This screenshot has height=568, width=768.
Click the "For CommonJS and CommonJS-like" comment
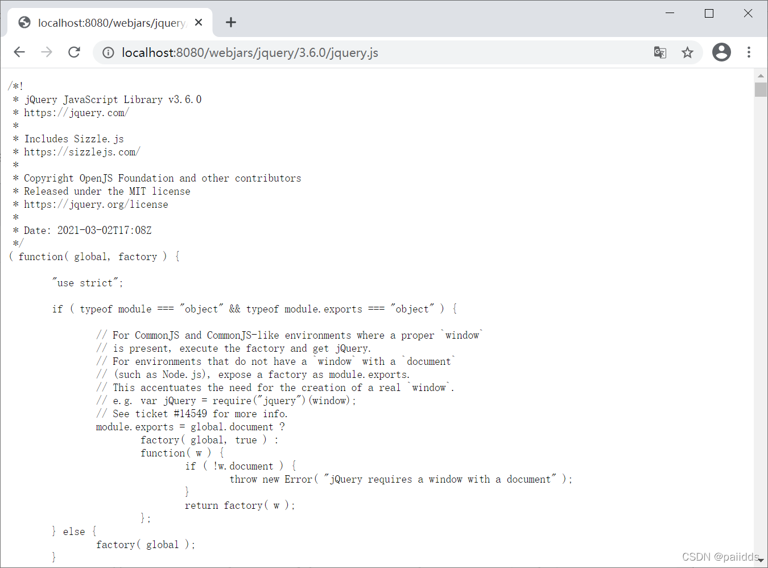tap(289, 335)
